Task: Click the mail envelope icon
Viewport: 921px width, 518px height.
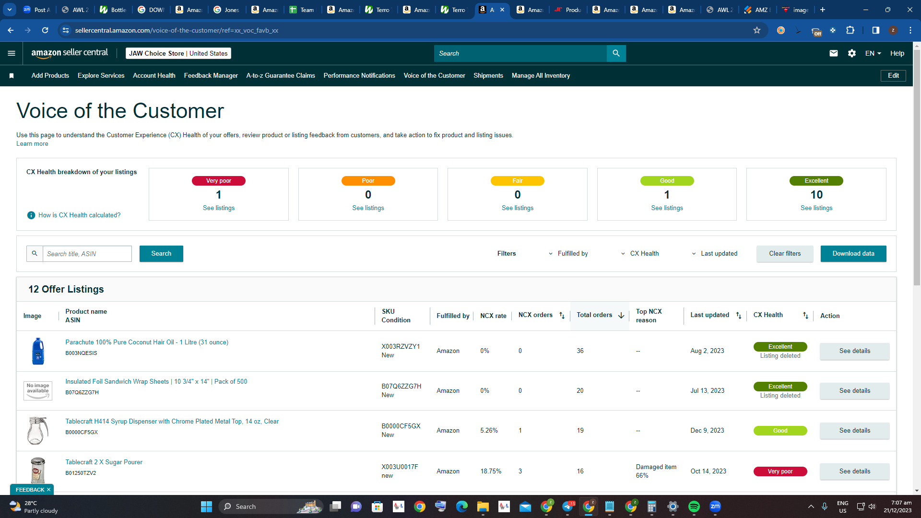Action: 834,53
